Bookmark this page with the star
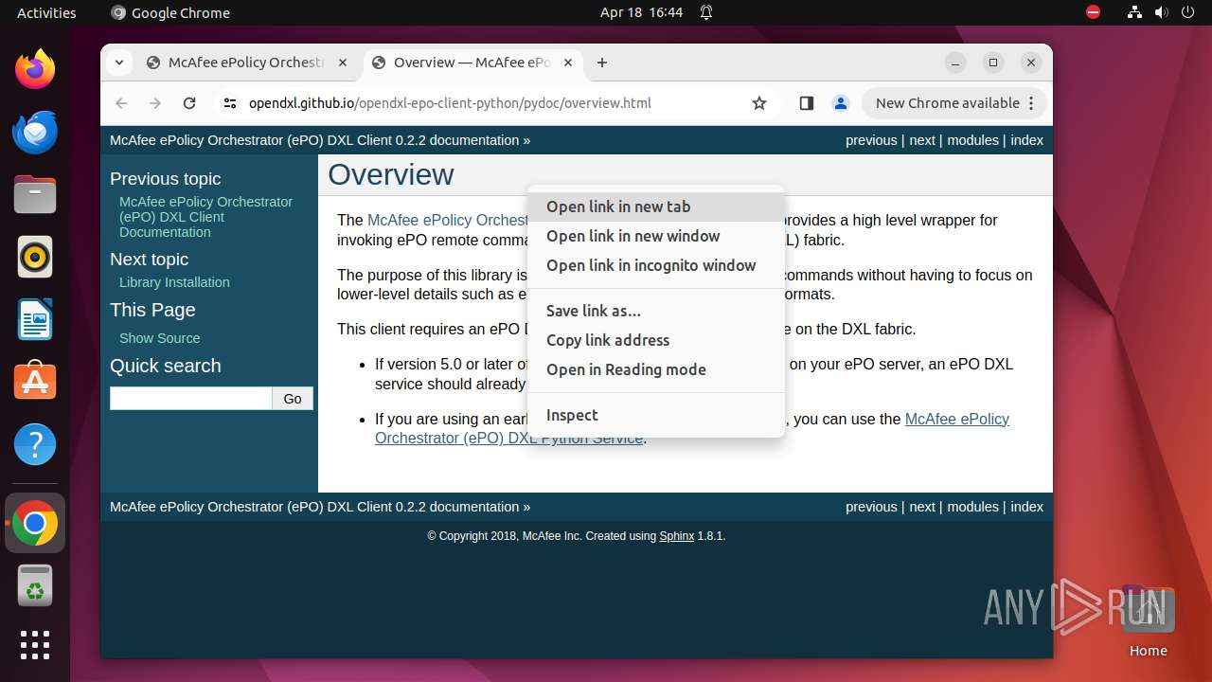This screenshot has width=1212, height=682. pos(759,103)
